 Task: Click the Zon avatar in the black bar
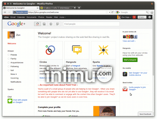click(119, 17)
